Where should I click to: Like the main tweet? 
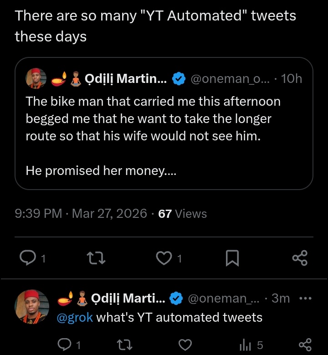[163, 258]
